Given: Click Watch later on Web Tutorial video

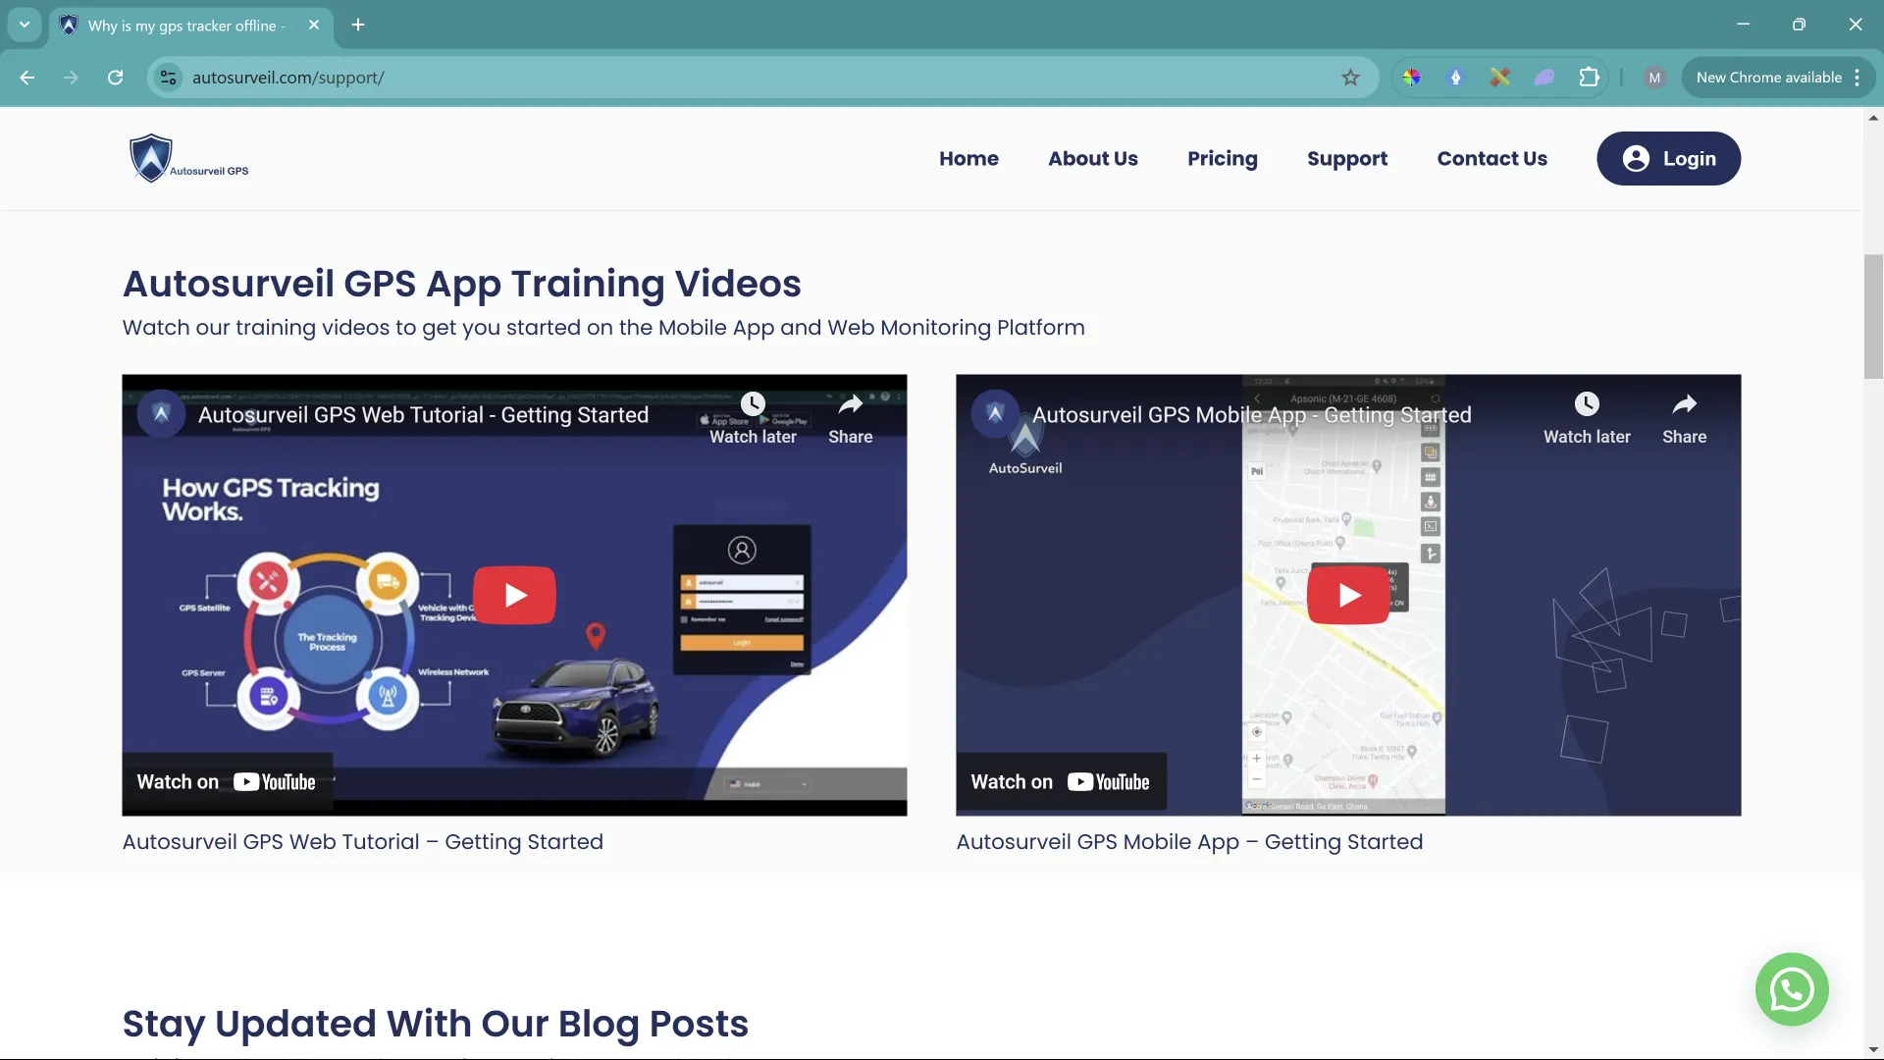Looking at the screenshot, I should coord(753,417).
